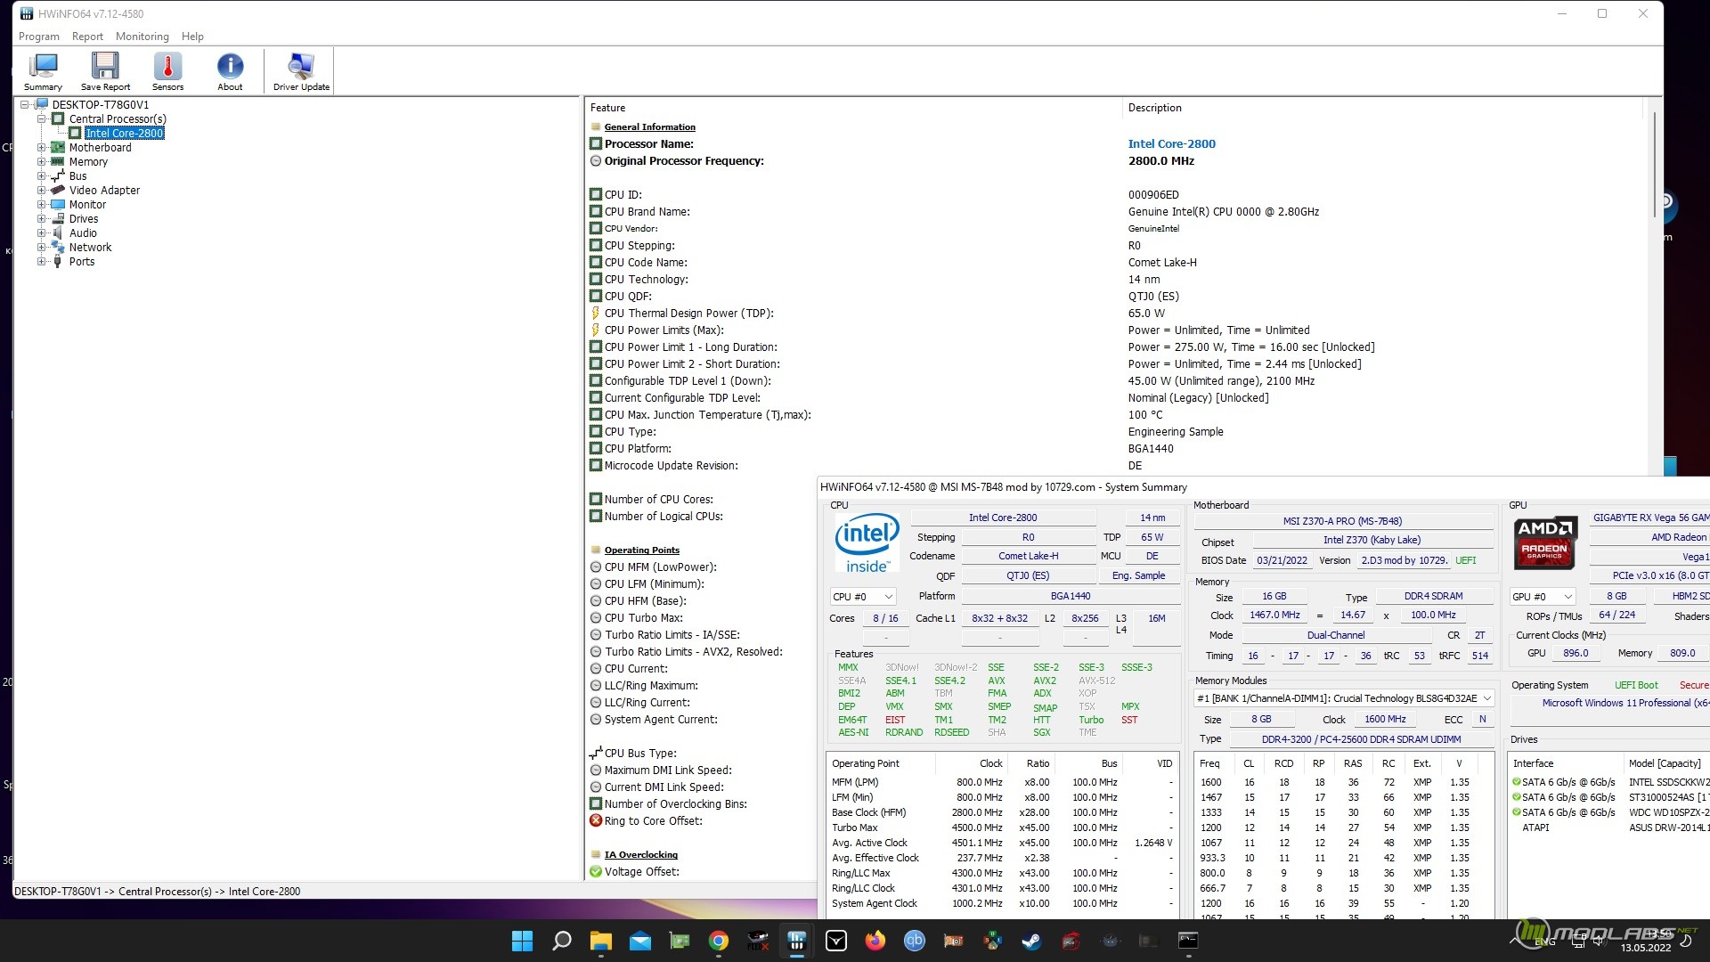Select the Ring to Core Offset row
The width and height of the screenshot is (1710, 962).
(x=701, y=820)
